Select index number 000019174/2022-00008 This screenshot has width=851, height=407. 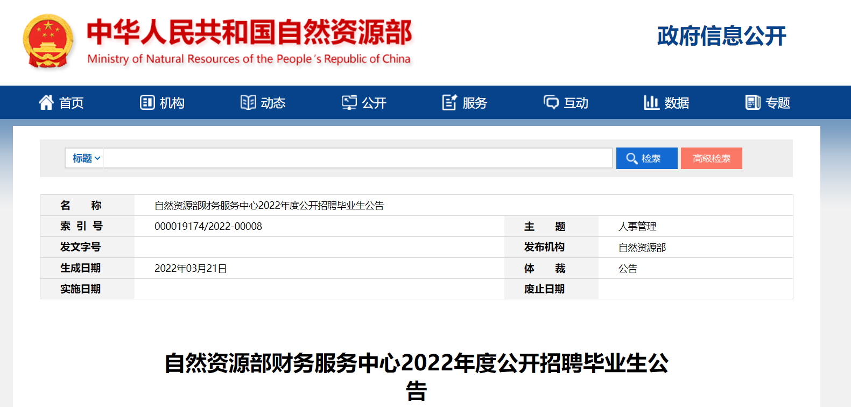(x=208, y=226)
